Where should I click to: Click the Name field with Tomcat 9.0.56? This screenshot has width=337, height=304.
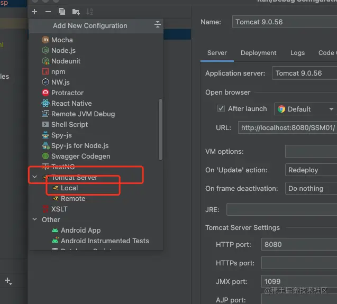tap(284, 22)
